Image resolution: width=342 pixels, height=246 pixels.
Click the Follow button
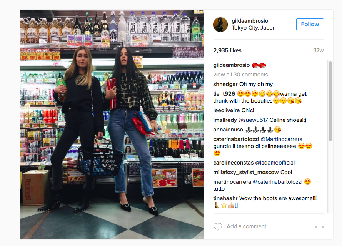310,24
